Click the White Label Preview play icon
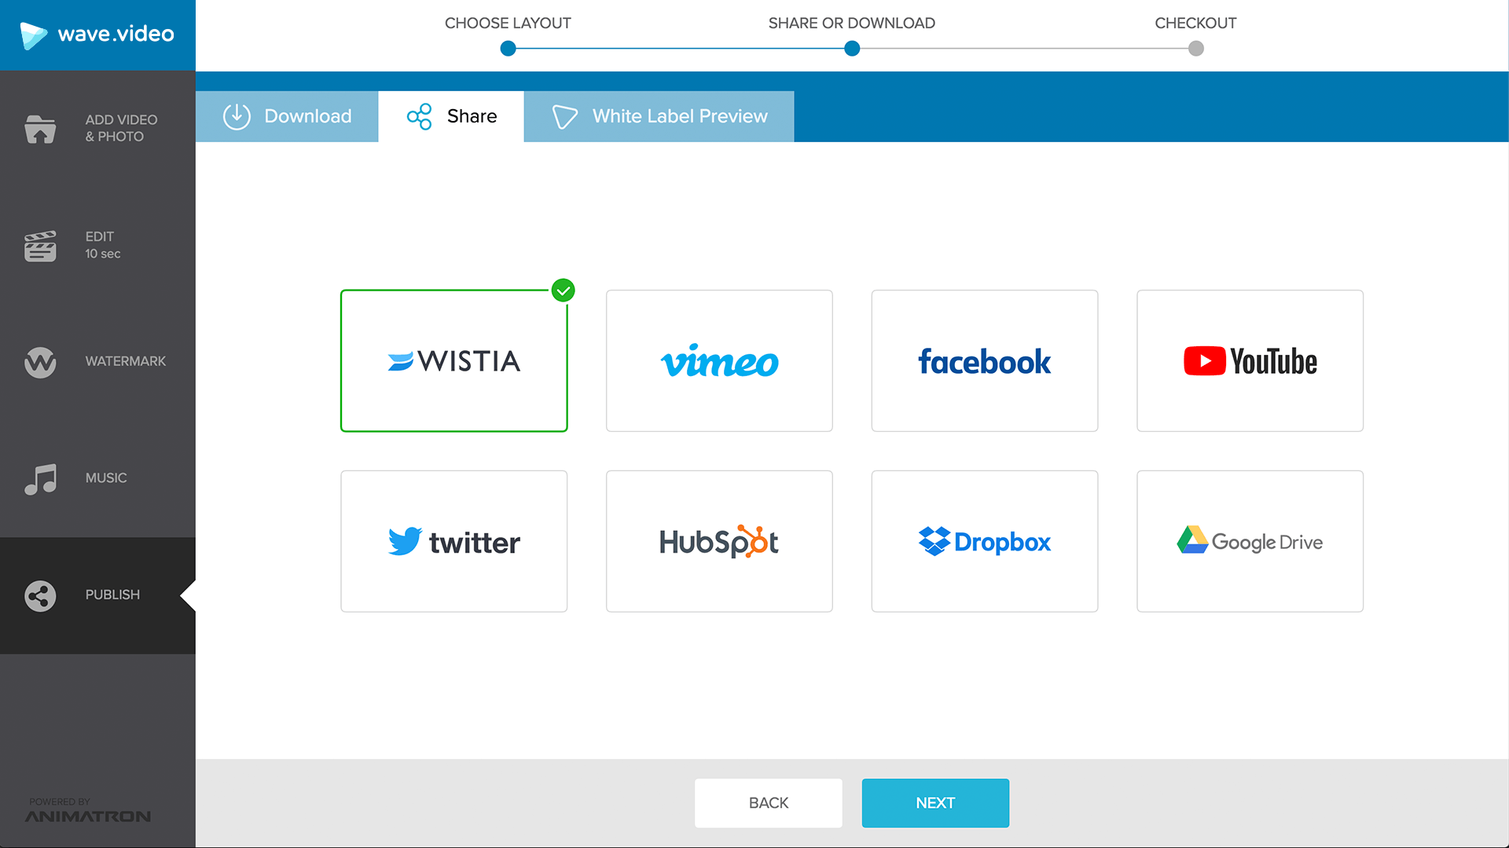 click(x=564, y=116)
